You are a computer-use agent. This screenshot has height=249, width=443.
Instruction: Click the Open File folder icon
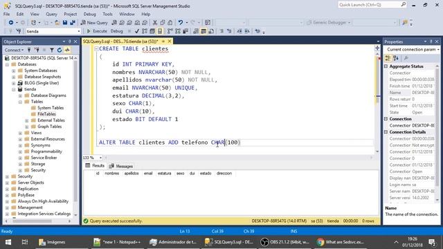pos(57,23)
